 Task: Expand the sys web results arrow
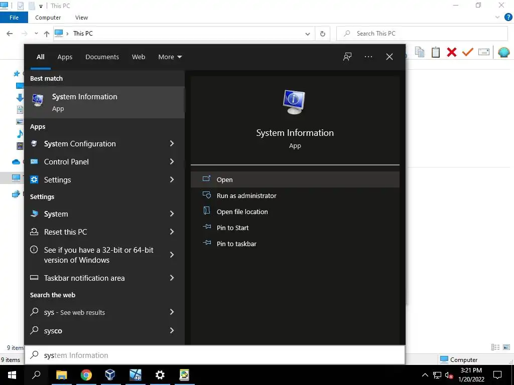tap(172, 312)
